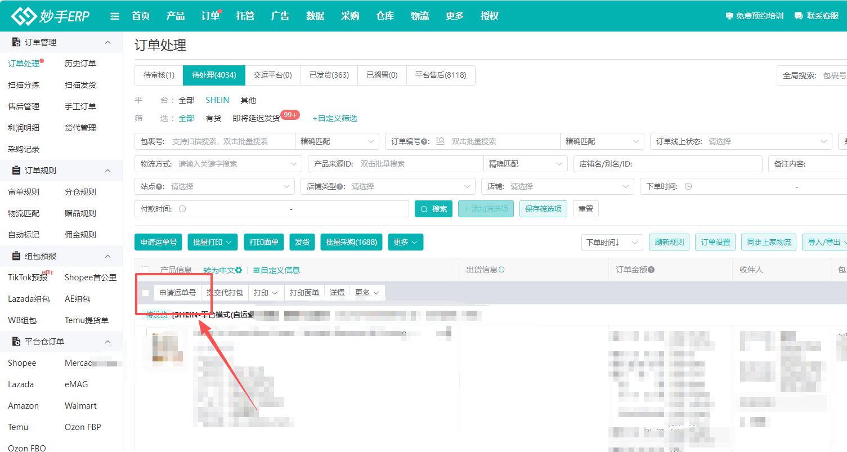Click the clock icon in 付款时间 field
The image size is (847, 452).
(182, 209)
